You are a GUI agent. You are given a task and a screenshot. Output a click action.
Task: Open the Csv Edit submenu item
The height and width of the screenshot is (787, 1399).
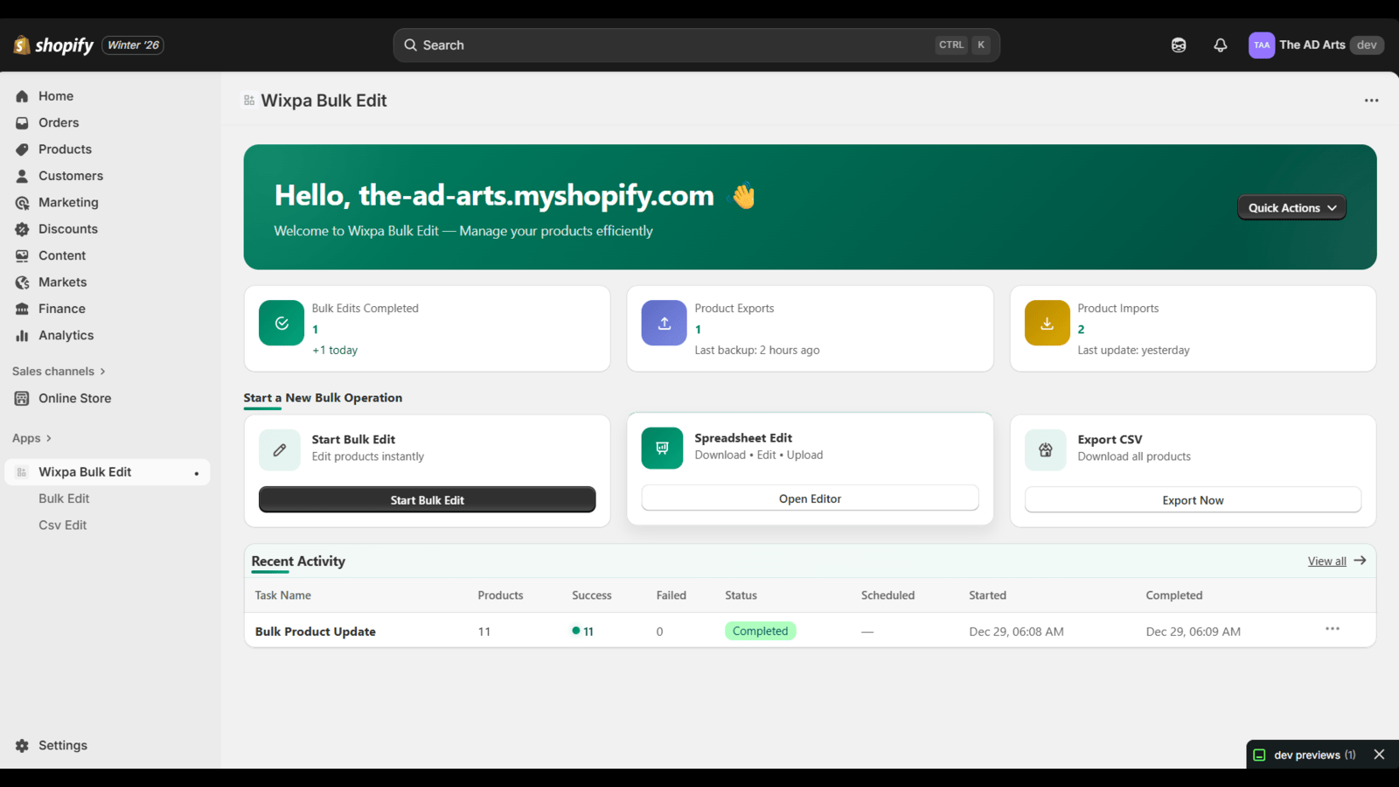(63, 526)
